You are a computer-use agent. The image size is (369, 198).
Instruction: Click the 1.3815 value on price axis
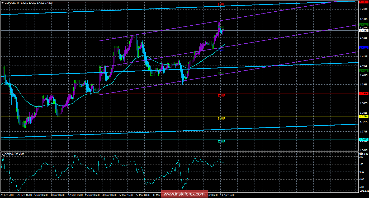363,113
